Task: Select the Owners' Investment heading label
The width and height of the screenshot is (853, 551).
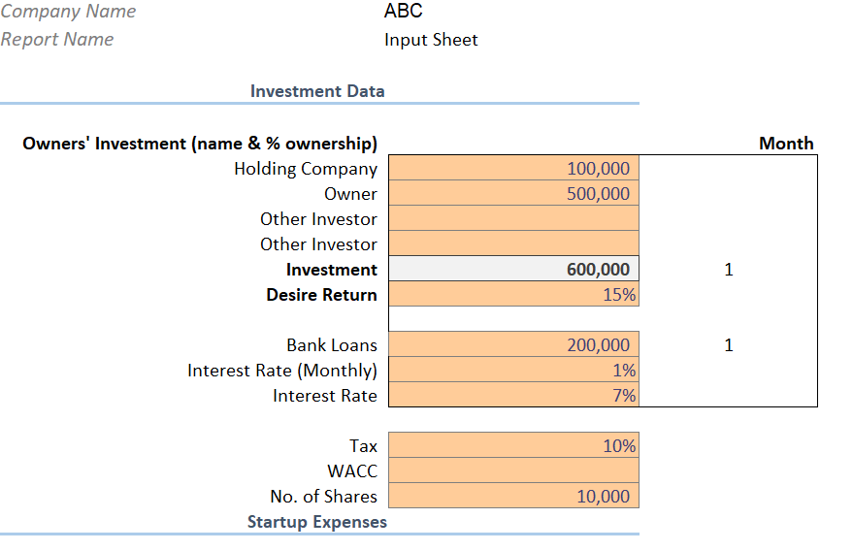Action: pyautogui.click(x=200, y=143)
